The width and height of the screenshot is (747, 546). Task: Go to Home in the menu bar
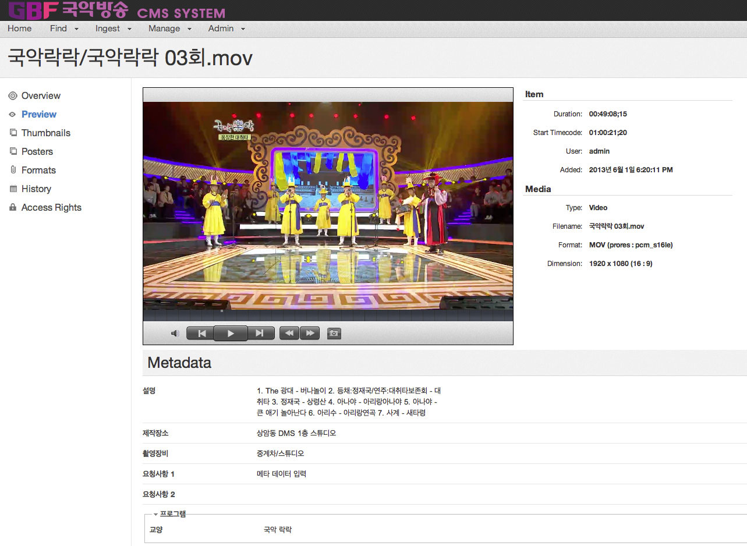(x=20, y=29)
